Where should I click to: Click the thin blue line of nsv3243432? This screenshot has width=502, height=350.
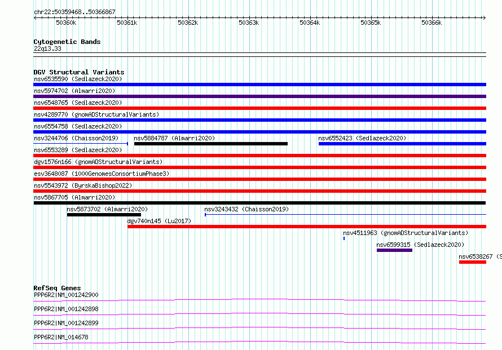pos(345,215)
